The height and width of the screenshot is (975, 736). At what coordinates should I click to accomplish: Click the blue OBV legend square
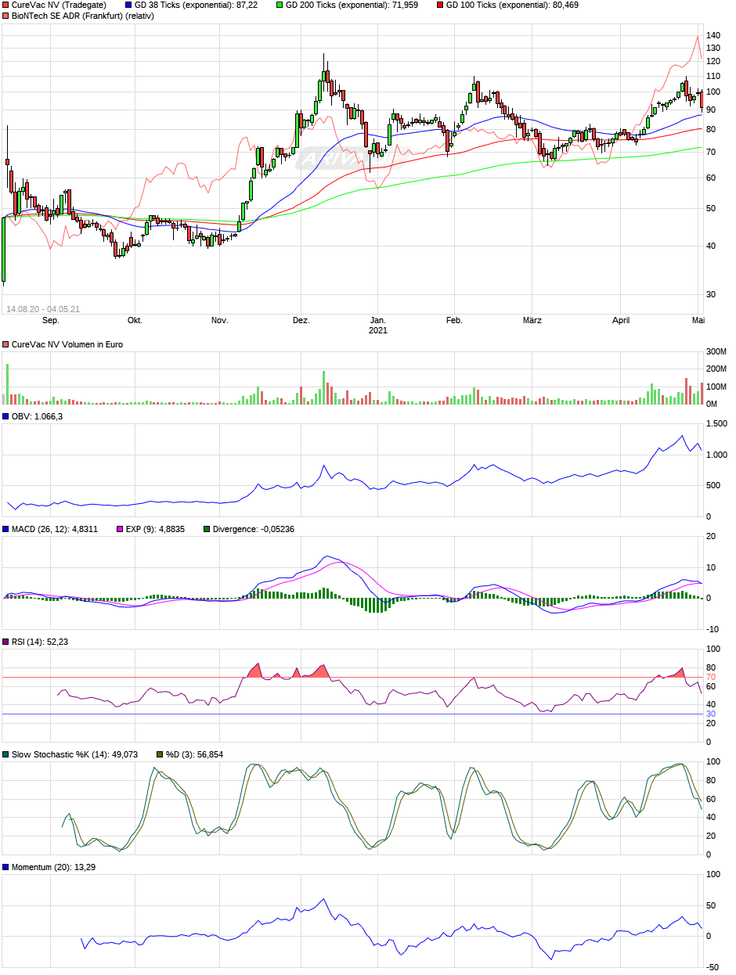[6, 416]
